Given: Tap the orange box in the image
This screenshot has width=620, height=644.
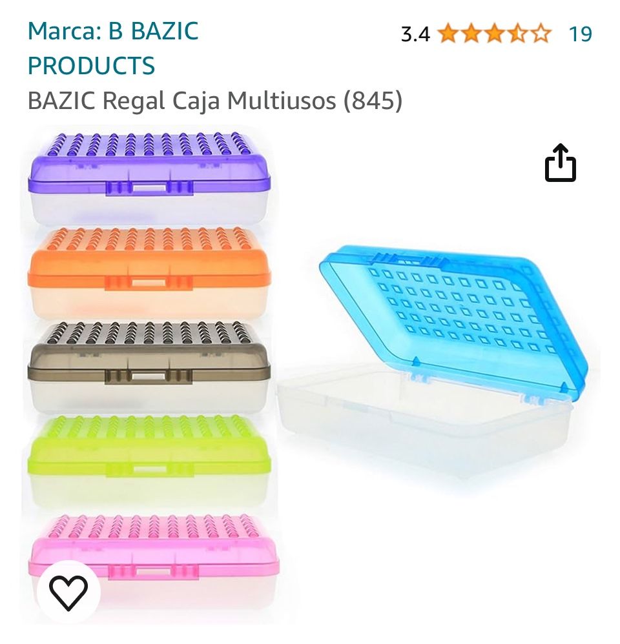Looking at the screenshot, I should (x=149, y=272).
